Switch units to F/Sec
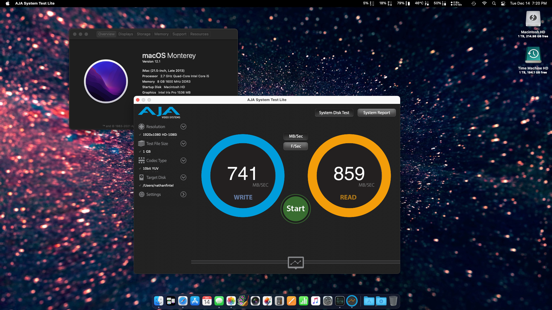Screen dimensions: 552x310 coord(296,146)
